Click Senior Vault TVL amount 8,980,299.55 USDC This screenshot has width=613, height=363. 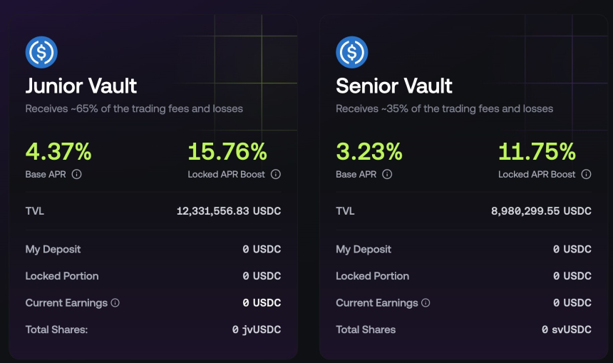click(x=541, y=211)
